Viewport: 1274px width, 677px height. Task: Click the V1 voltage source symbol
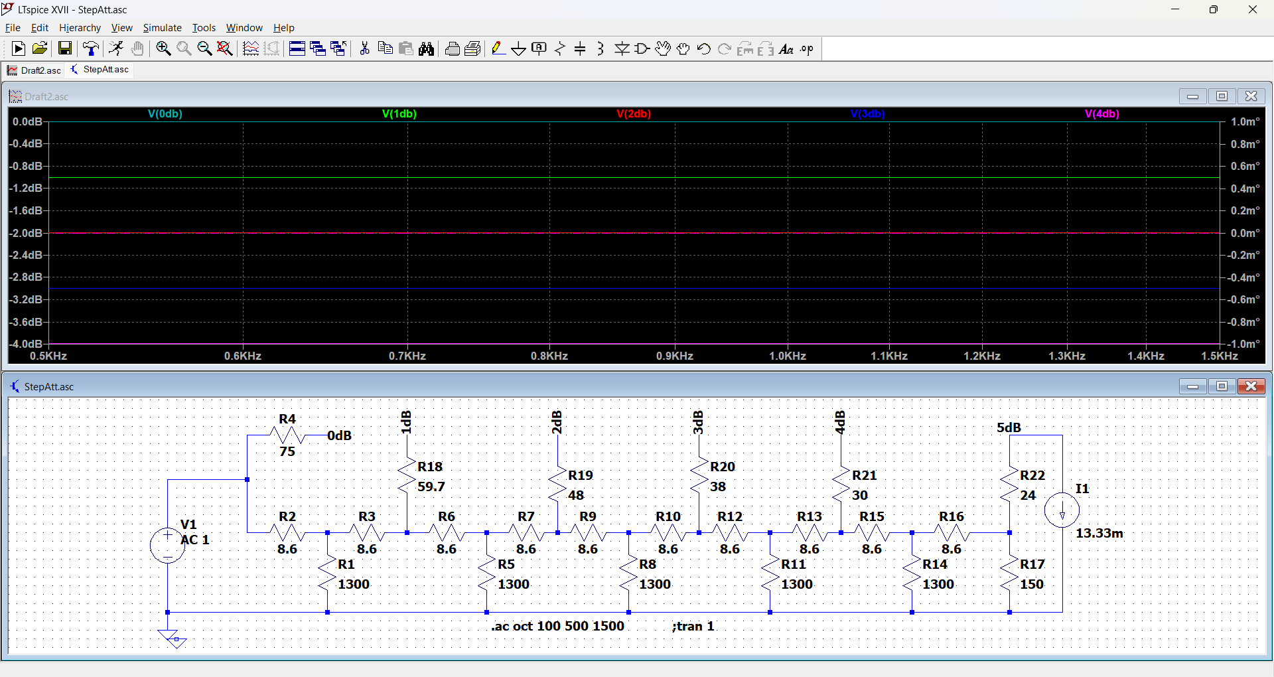click(167, 546)
